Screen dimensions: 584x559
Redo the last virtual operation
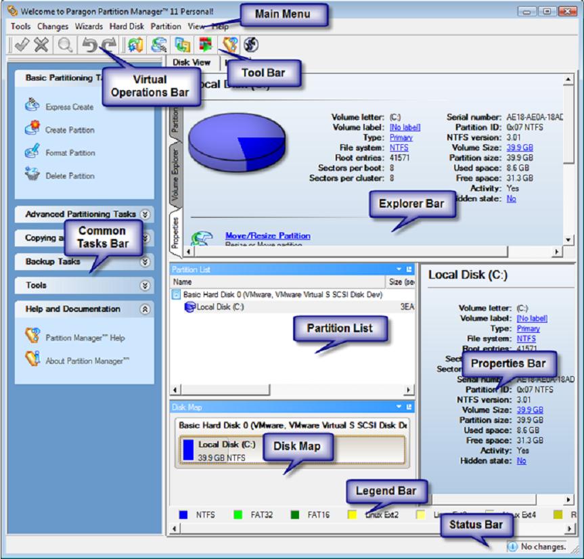pyautogui.click(x=109, y=45)
